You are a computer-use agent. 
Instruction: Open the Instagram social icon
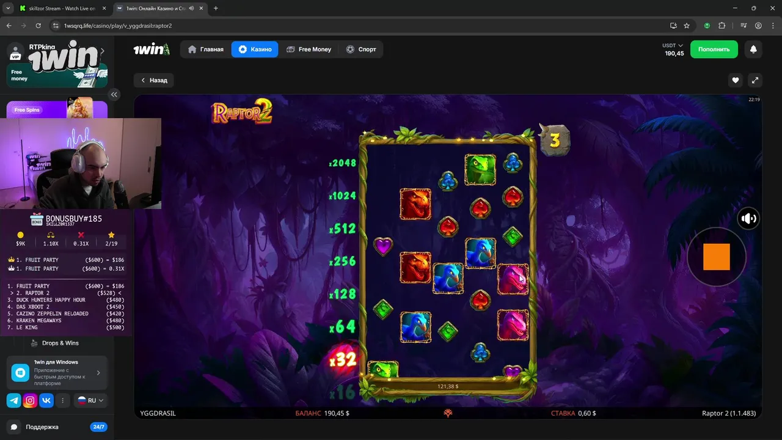[30, 400]
